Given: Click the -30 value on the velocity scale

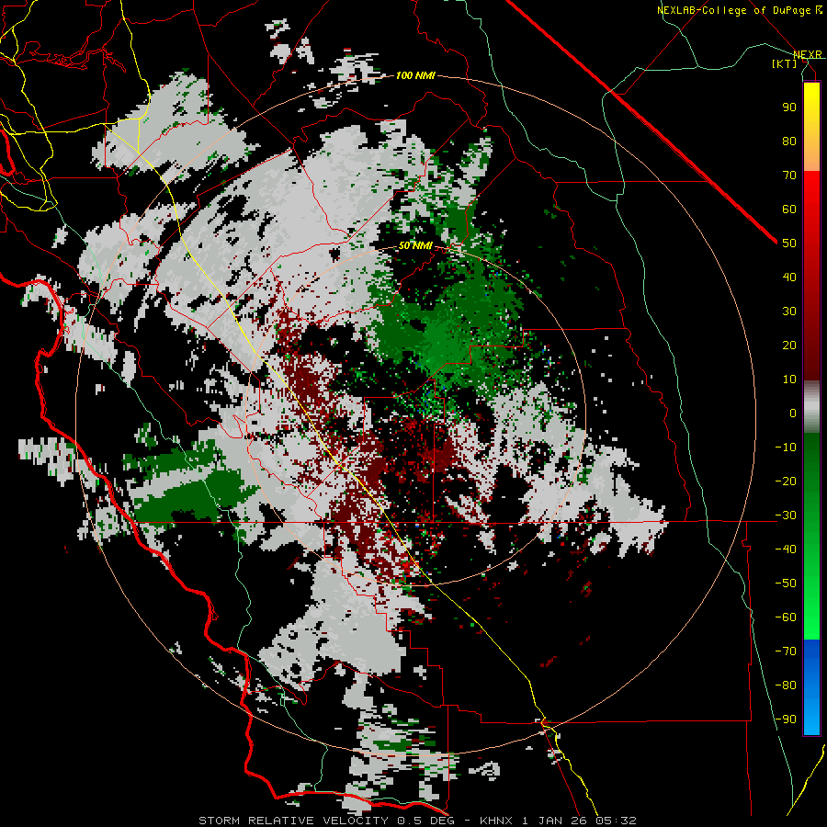Looking at the screenshot, I should (786, 515).
